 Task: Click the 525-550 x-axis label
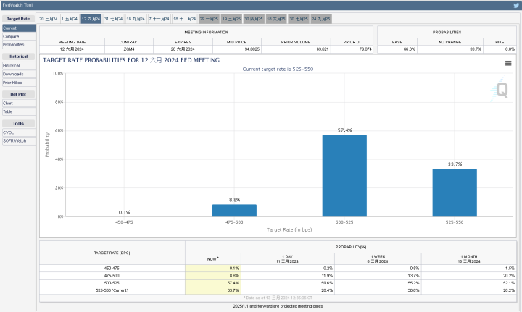coord(455,222)
